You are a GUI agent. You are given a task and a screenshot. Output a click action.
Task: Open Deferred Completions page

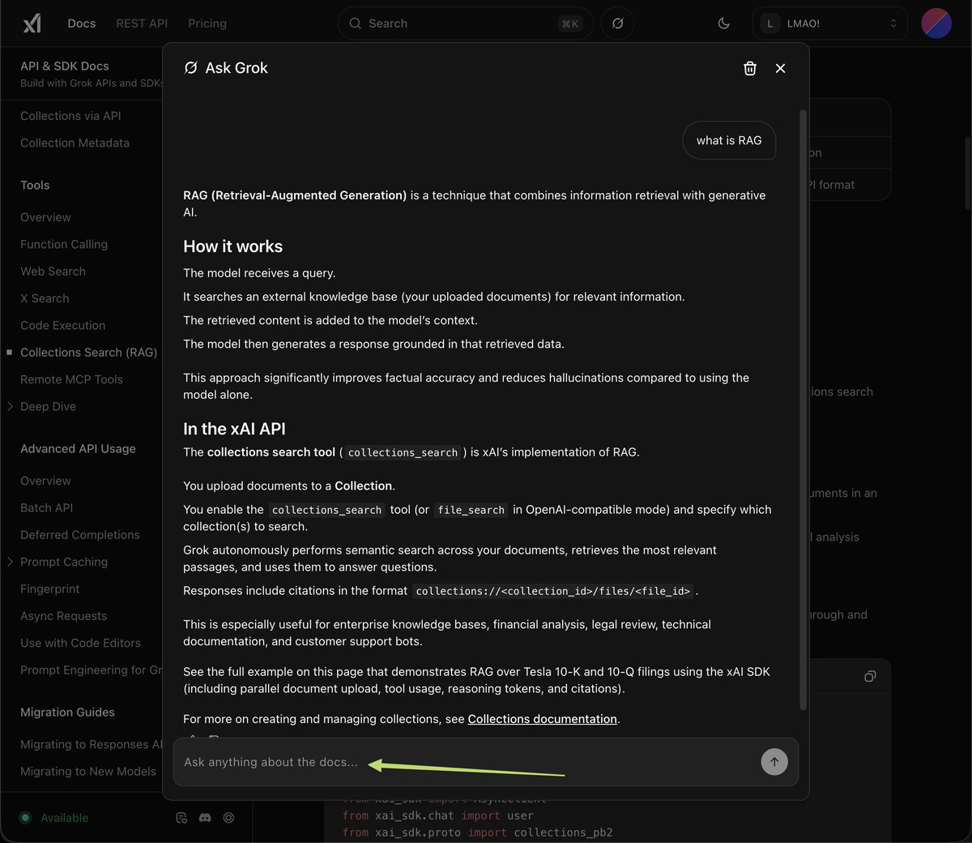point(80,535)
